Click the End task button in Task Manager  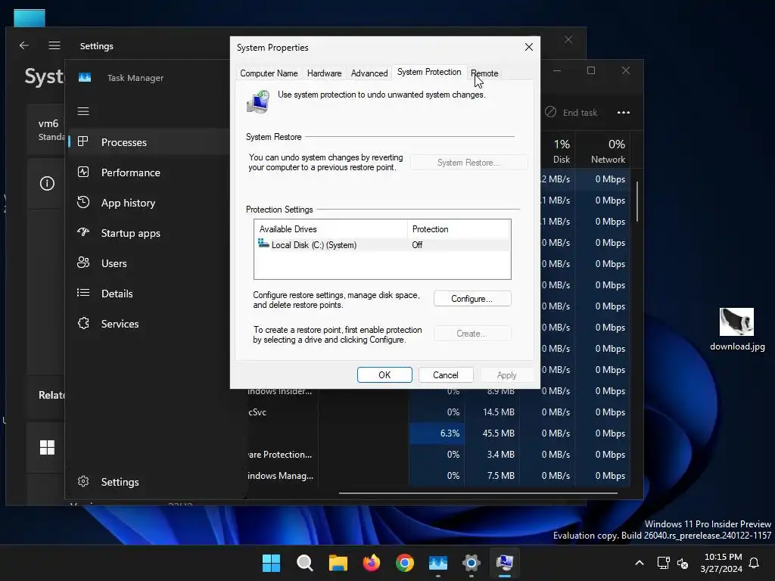point(571,113)
